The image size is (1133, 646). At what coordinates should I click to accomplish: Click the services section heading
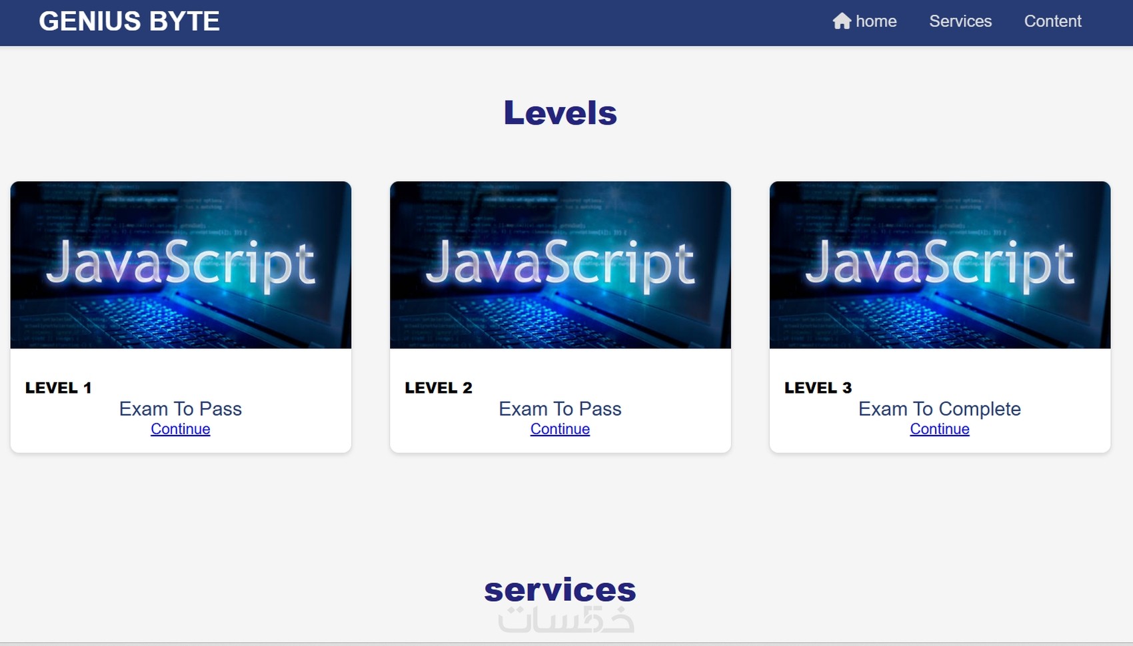pyautogui.click(x=560, y=589)
